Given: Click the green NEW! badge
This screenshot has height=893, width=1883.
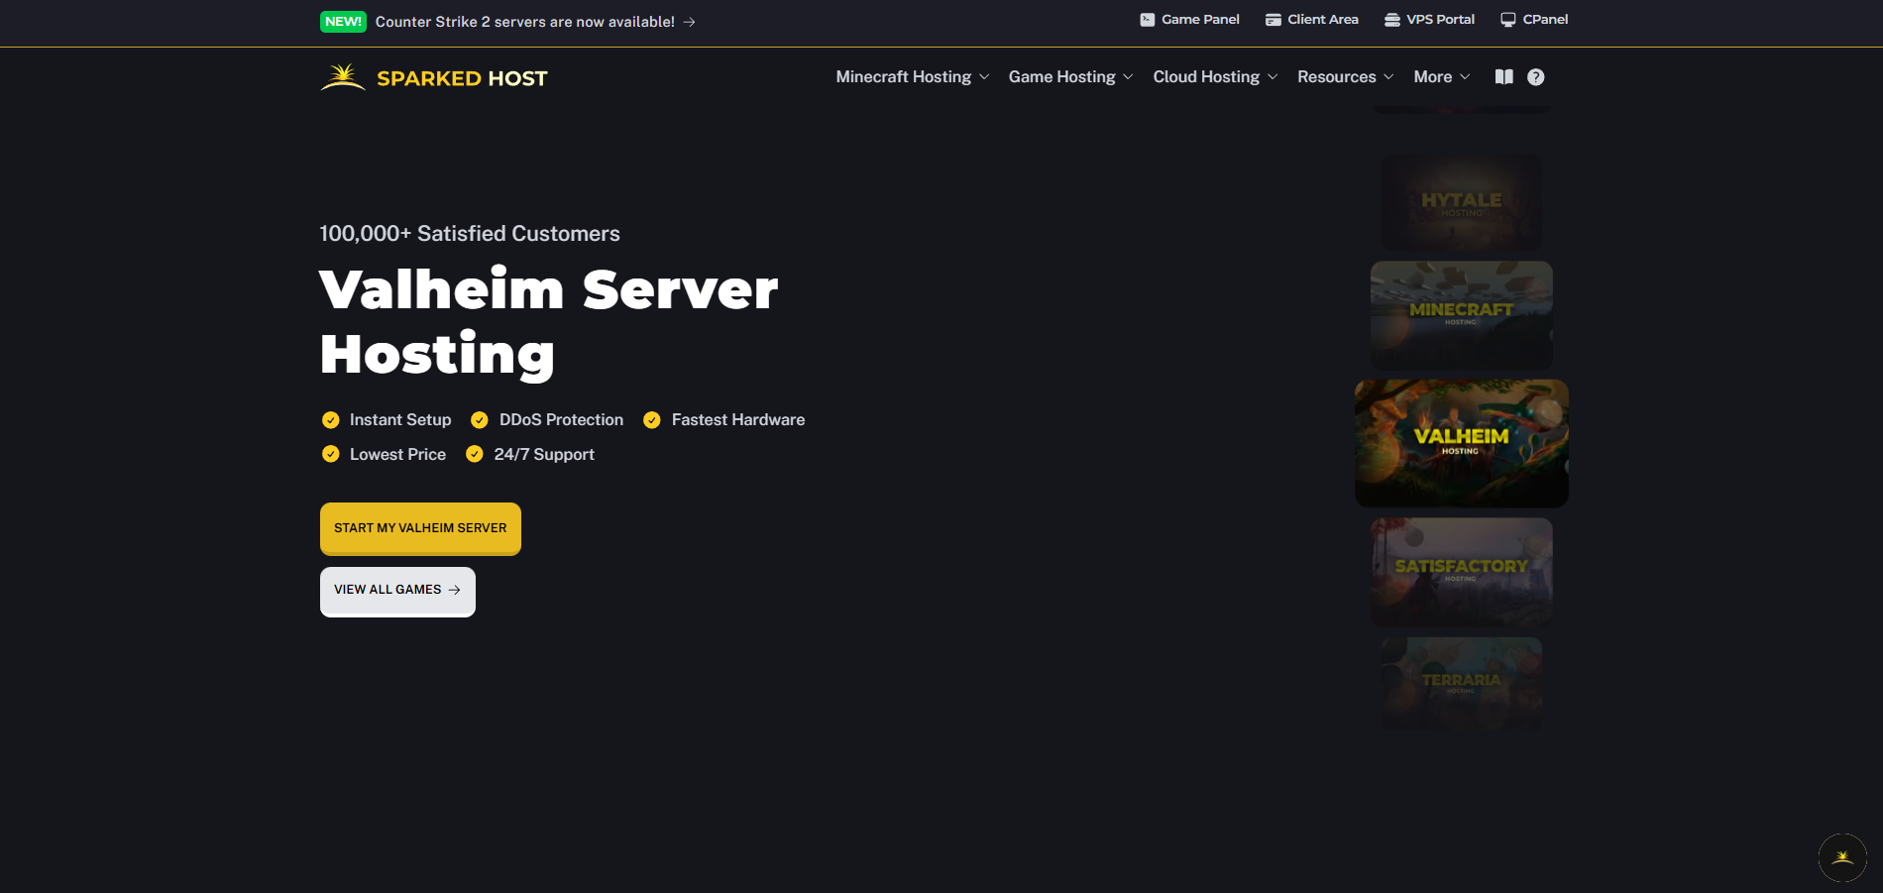Looking at the screenshot, I should click(343, 22).
